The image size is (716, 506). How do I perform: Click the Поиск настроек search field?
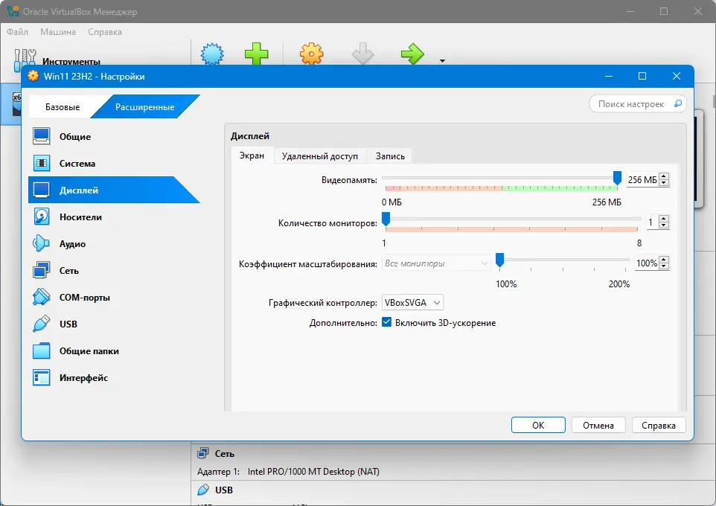coord(637,103)
